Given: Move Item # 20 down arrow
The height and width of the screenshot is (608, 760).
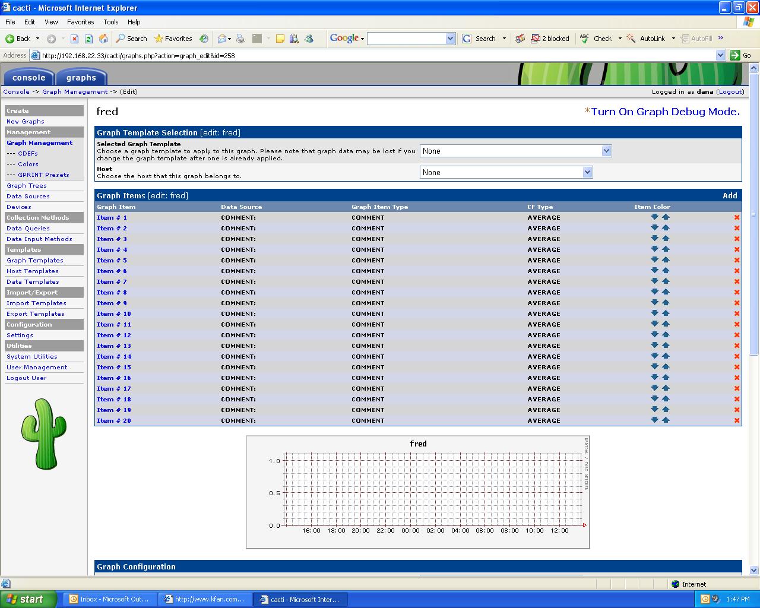Looking at the screenshot, I should click(654, 420).
